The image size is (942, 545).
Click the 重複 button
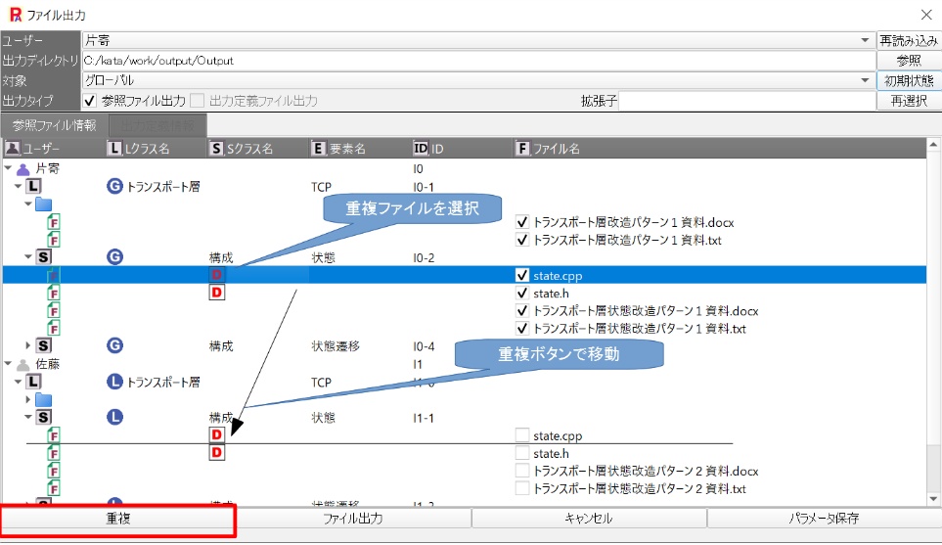(118, 519)
